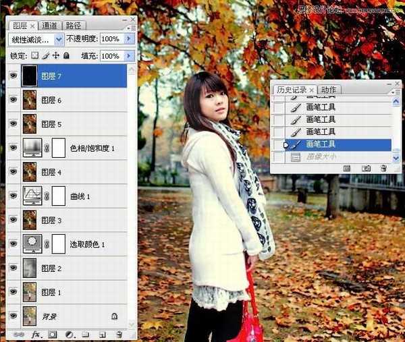
Task: Toggle visibility of 图层 5
Action: (x=13, y=123)
